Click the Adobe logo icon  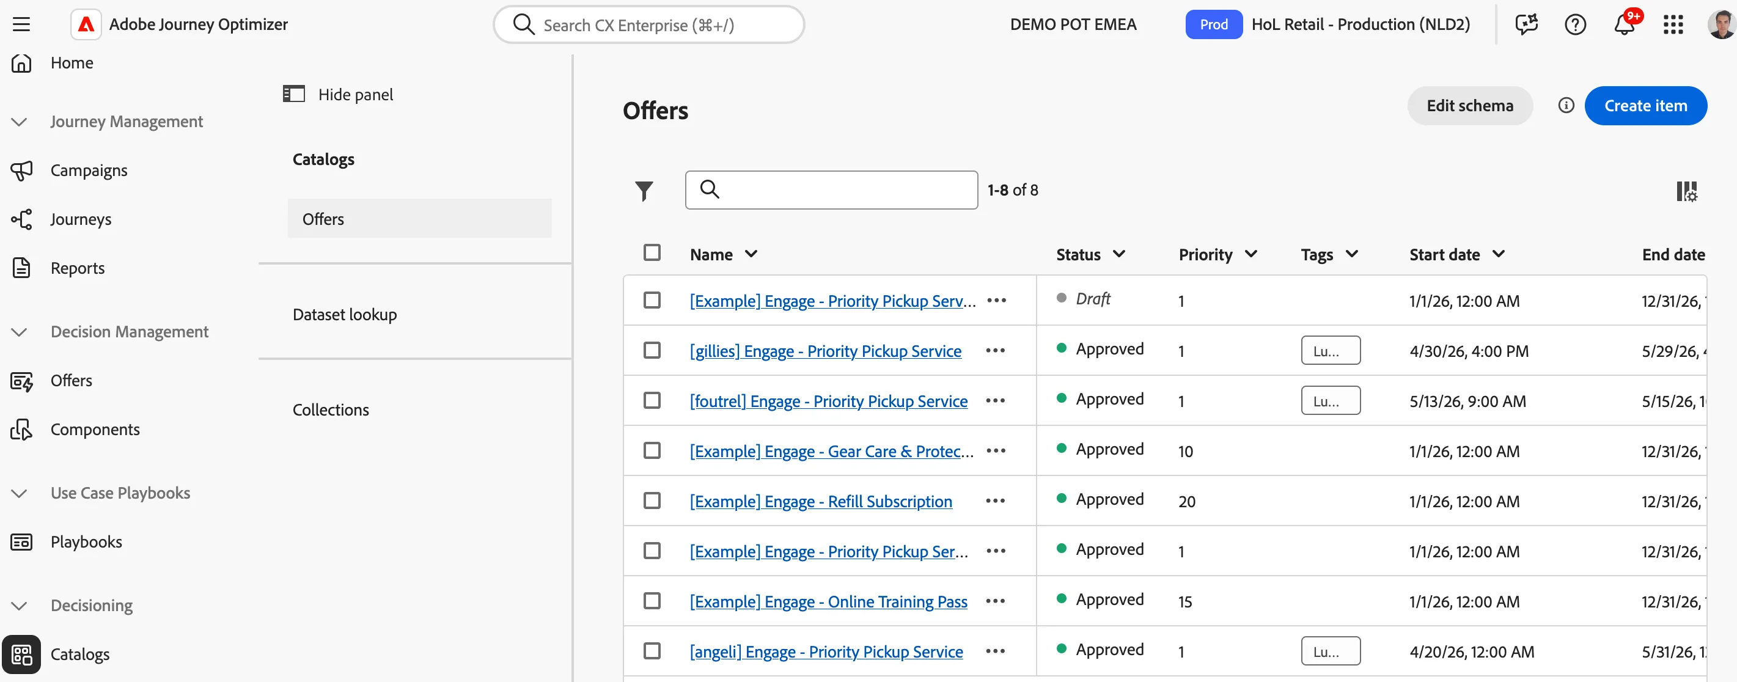point(86,25)
